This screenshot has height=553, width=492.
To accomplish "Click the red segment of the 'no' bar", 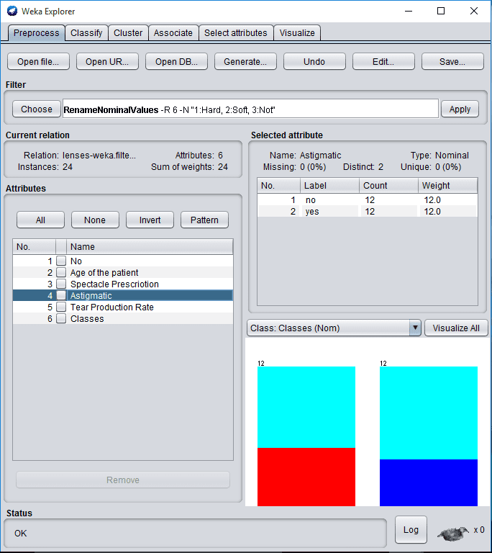I will click(306, 477).
